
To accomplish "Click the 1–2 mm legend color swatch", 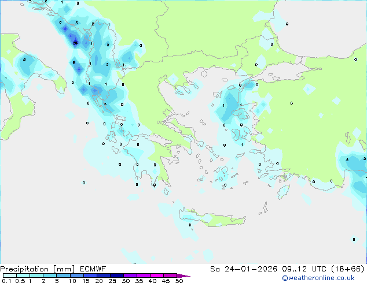I will (36, 275).
